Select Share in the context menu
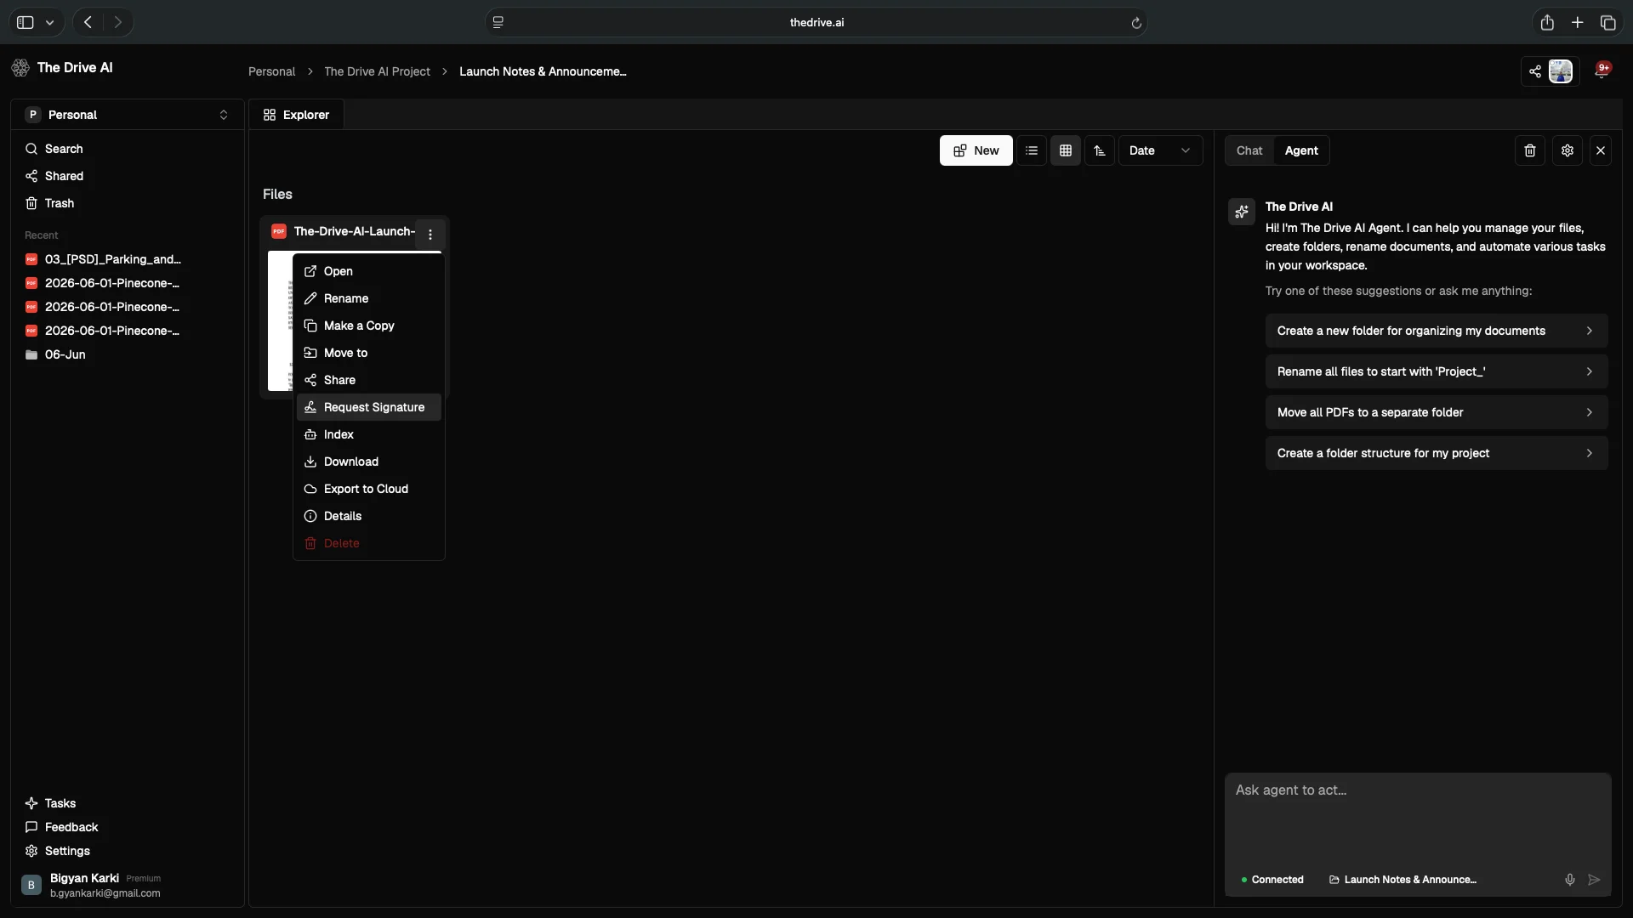Screen dimensions: 1633x918 (x=369, y=380)
